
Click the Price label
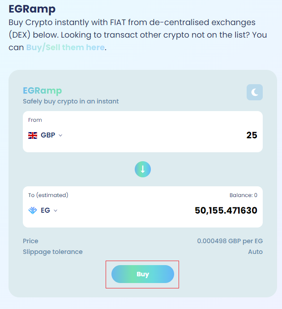coord(31,241)
